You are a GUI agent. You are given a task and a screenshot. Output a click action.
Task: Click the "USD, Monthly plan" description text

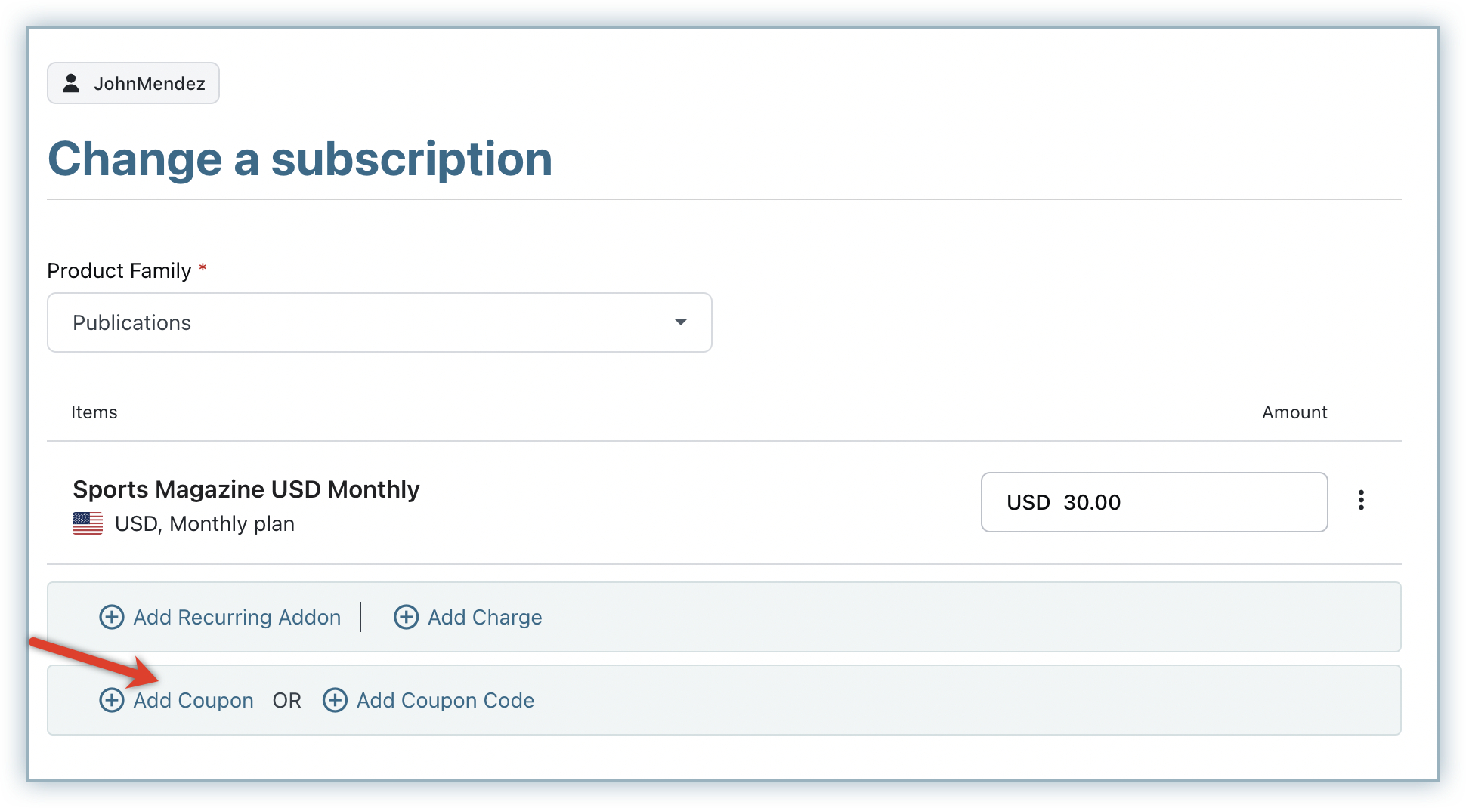(x=205, y=523)
